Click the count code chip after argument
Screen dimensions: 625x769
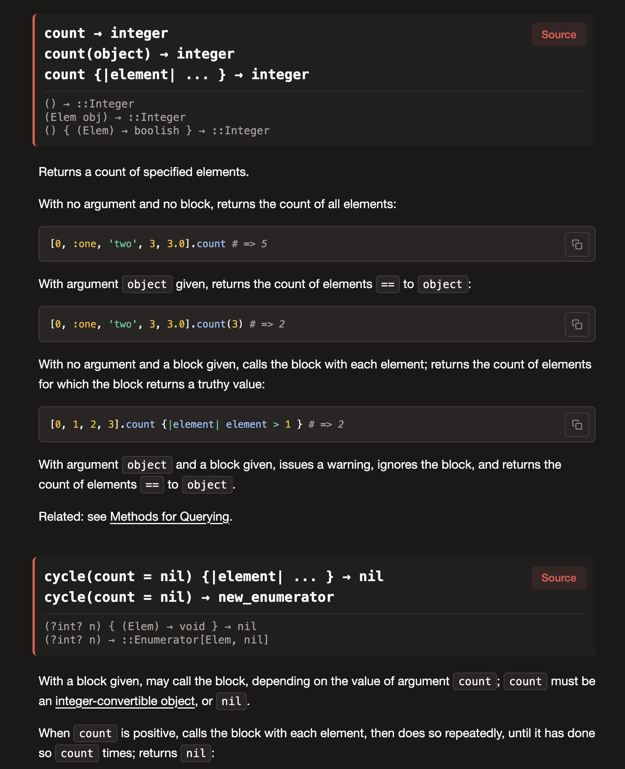[474, 681]
